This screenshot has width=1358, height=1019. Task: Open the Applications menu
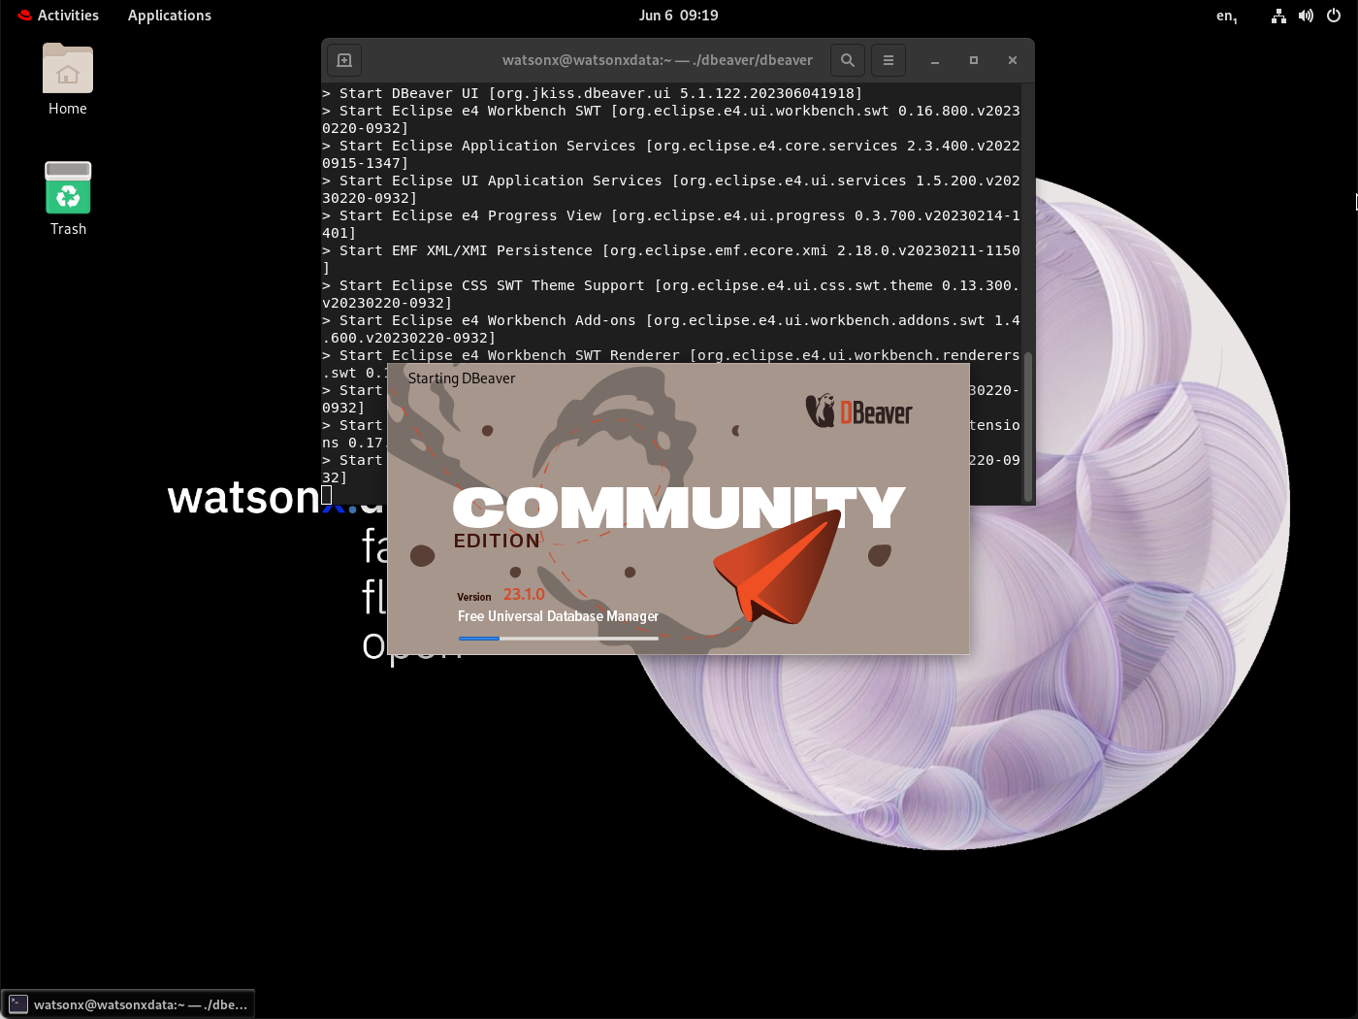tap(170, 16)
